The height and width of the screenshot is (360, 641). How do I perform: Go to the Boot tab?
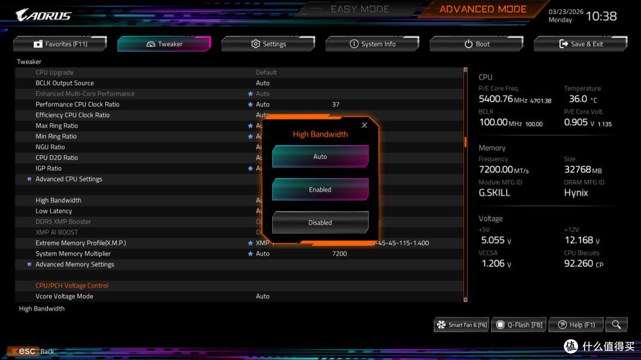[x=477, y=44]
